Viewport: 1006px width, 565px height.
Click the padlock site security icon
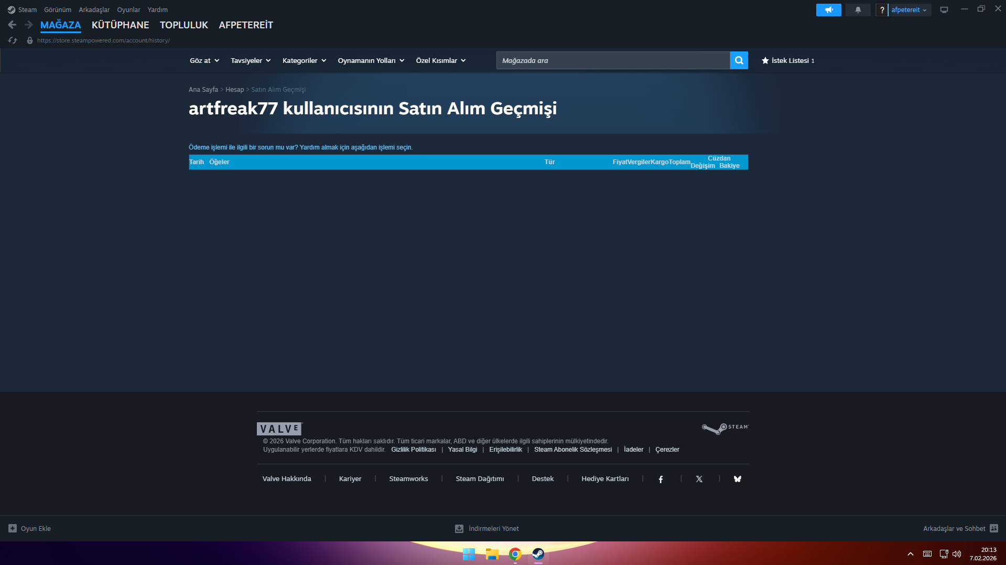point(30,40)
